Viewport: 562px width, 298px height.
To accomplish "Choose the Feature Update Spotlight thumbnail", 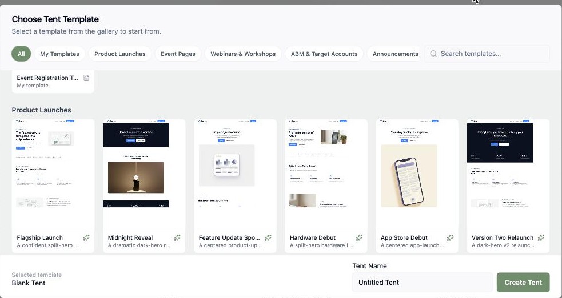I will tap(235, 174).
